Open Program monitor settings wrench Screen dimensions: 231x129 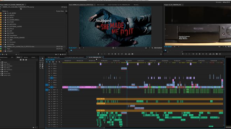pos(226,46)
